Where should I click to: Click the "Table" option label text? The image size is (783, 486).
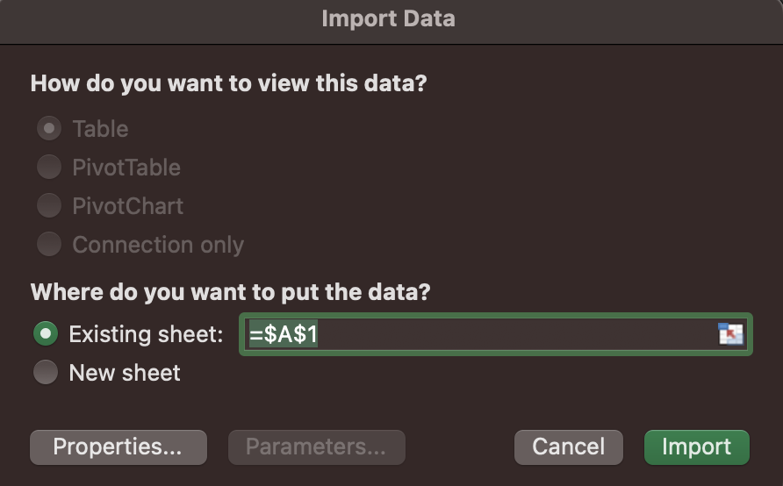click(100, 129)
